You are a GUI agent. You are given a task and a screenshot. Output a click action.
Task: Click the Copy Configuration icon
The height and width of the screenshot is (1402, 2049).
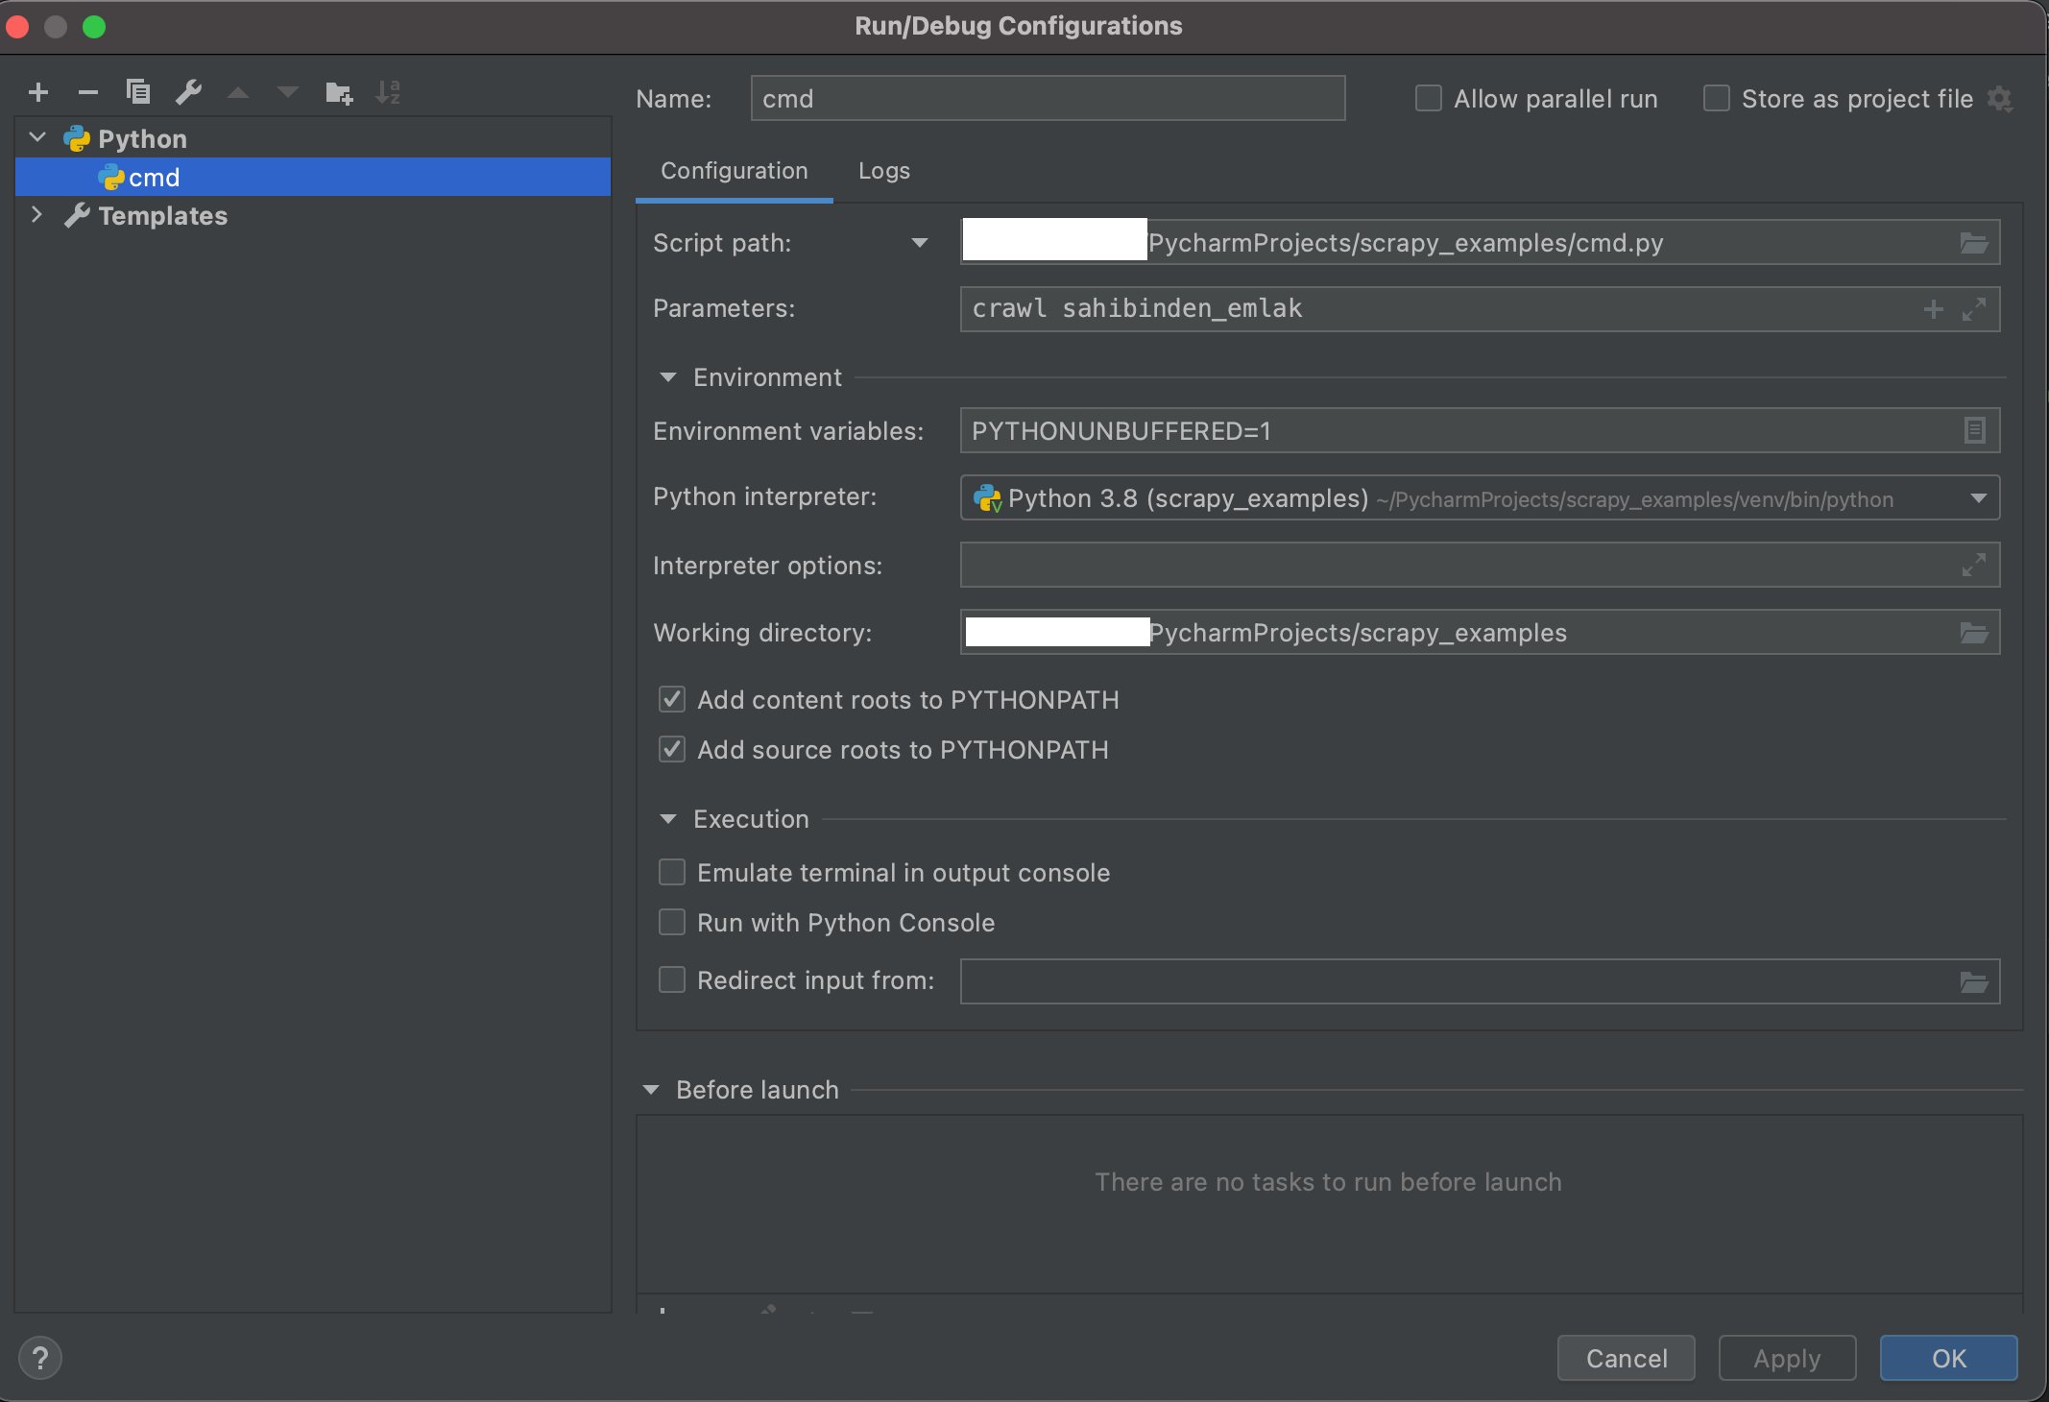(x=138, y=92)
